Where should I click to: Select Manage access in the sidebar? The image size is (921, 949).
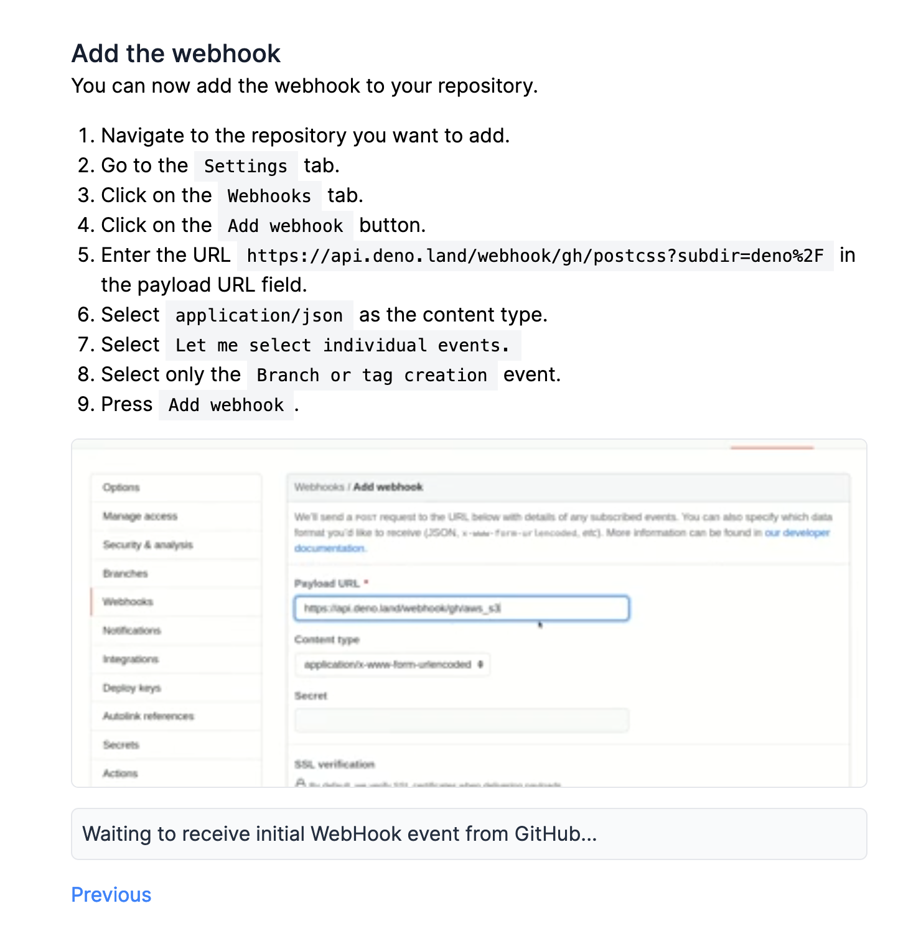tap(139, 516)
